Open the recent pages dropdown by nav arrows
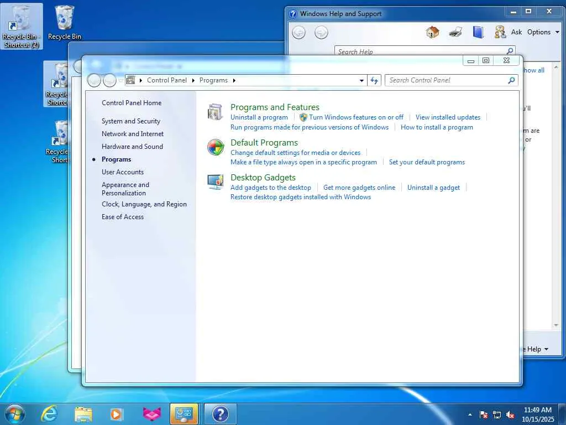Screen dimensions: 566x425 (x=121, y=80)
